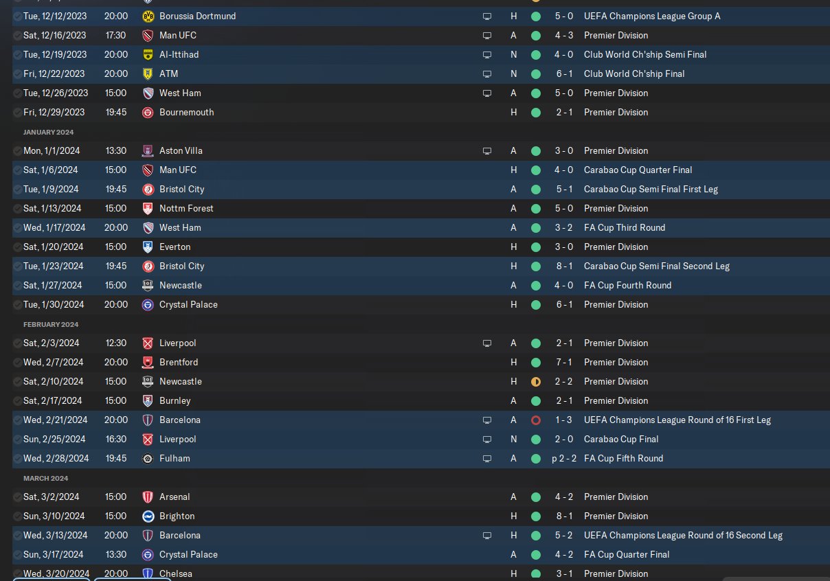Click TV icon next to West Ham 12/26 fixture
Image resolution: width=830 pixels, height=581 pixels.
487,93
